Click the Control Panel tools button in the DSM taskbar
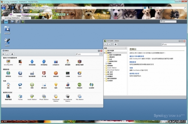The image size is (188, 124). pos(18,21)
